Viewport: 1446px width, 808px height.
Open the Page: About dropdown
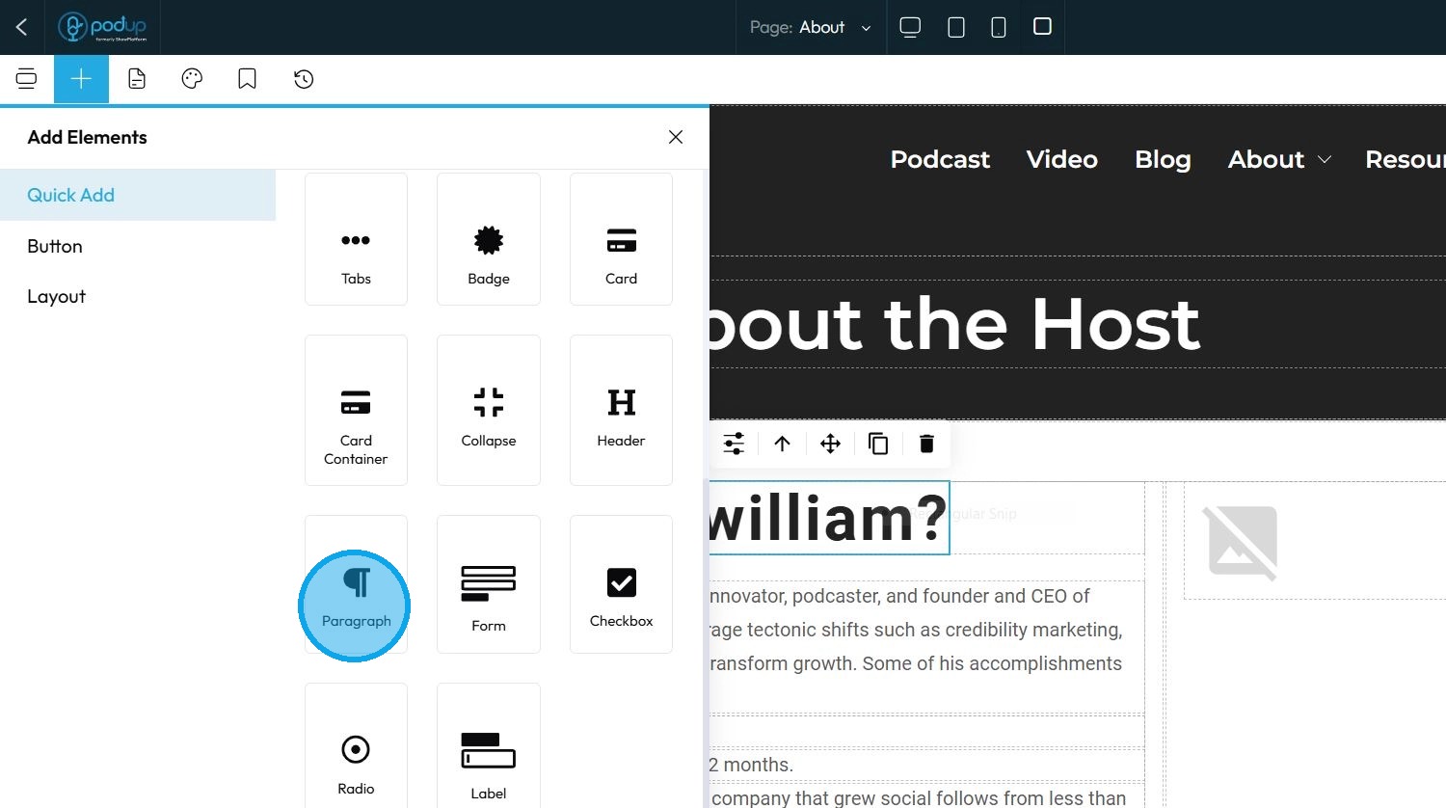click(x=811, y=27)
